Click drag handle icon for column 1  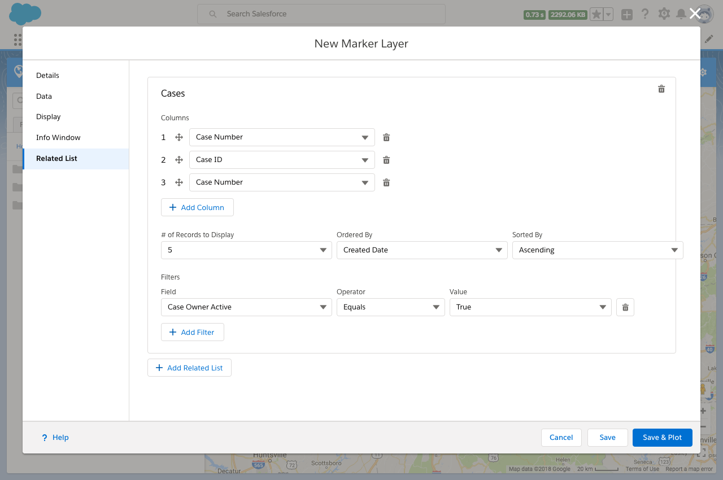tap(179, 137)
